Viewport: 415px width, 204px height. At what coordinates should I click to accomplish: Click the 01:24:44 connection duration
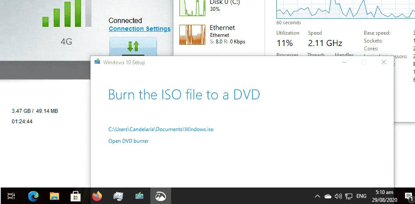22,122
